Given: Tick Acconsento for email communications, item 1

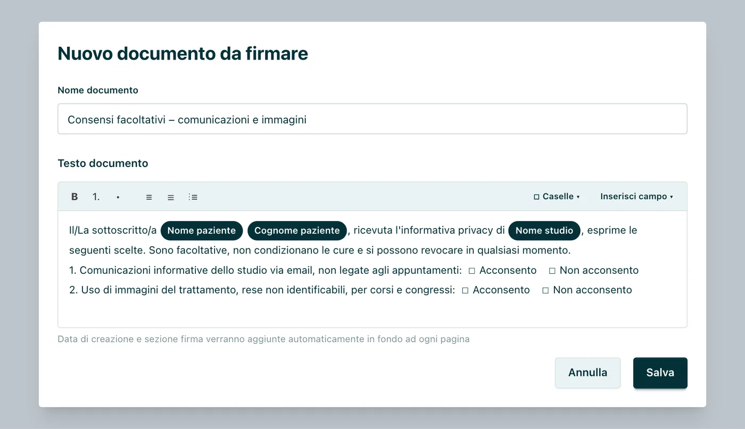Looking at the screenshot, I should (471, 271).
